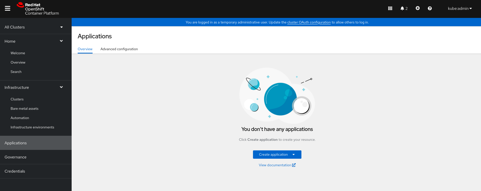This screenshot has height=191, width=481.
Task: Switch to the Advanced configuration tab
Action: (x=119, y=49)
